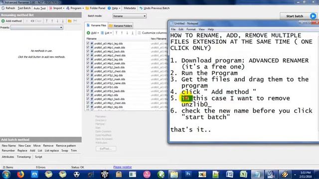Screen dimensions: 319x179
Task: Move method up arrow in method list
Action: click(x=52, y=21)
